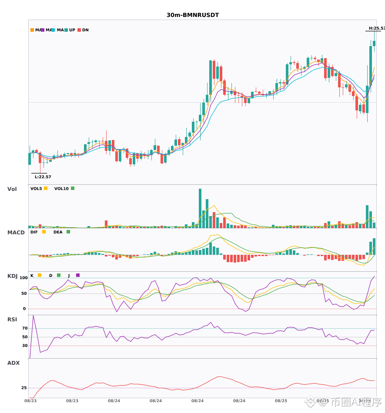Image resolution: width=385 pixels, height=413 pixels.
Task: Click the H:25.53 high price label
Action: 377,28
